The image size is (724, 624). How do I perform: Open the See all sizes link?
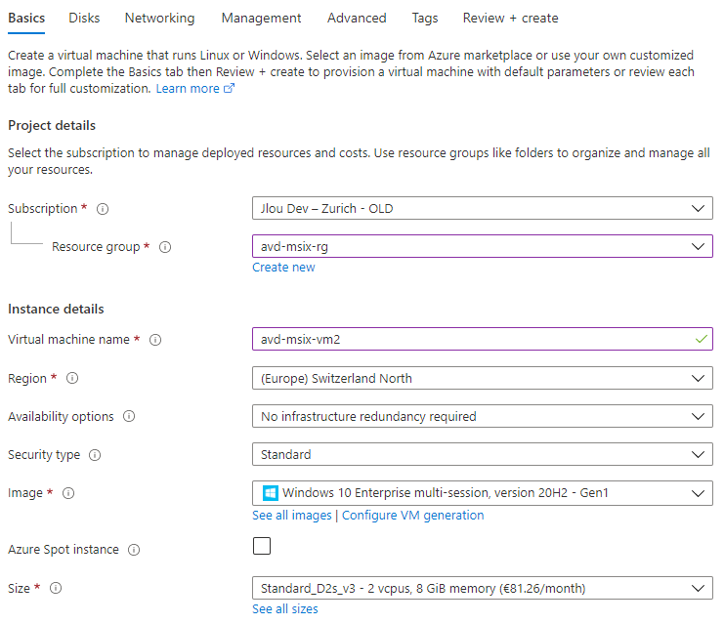[285, 609]
